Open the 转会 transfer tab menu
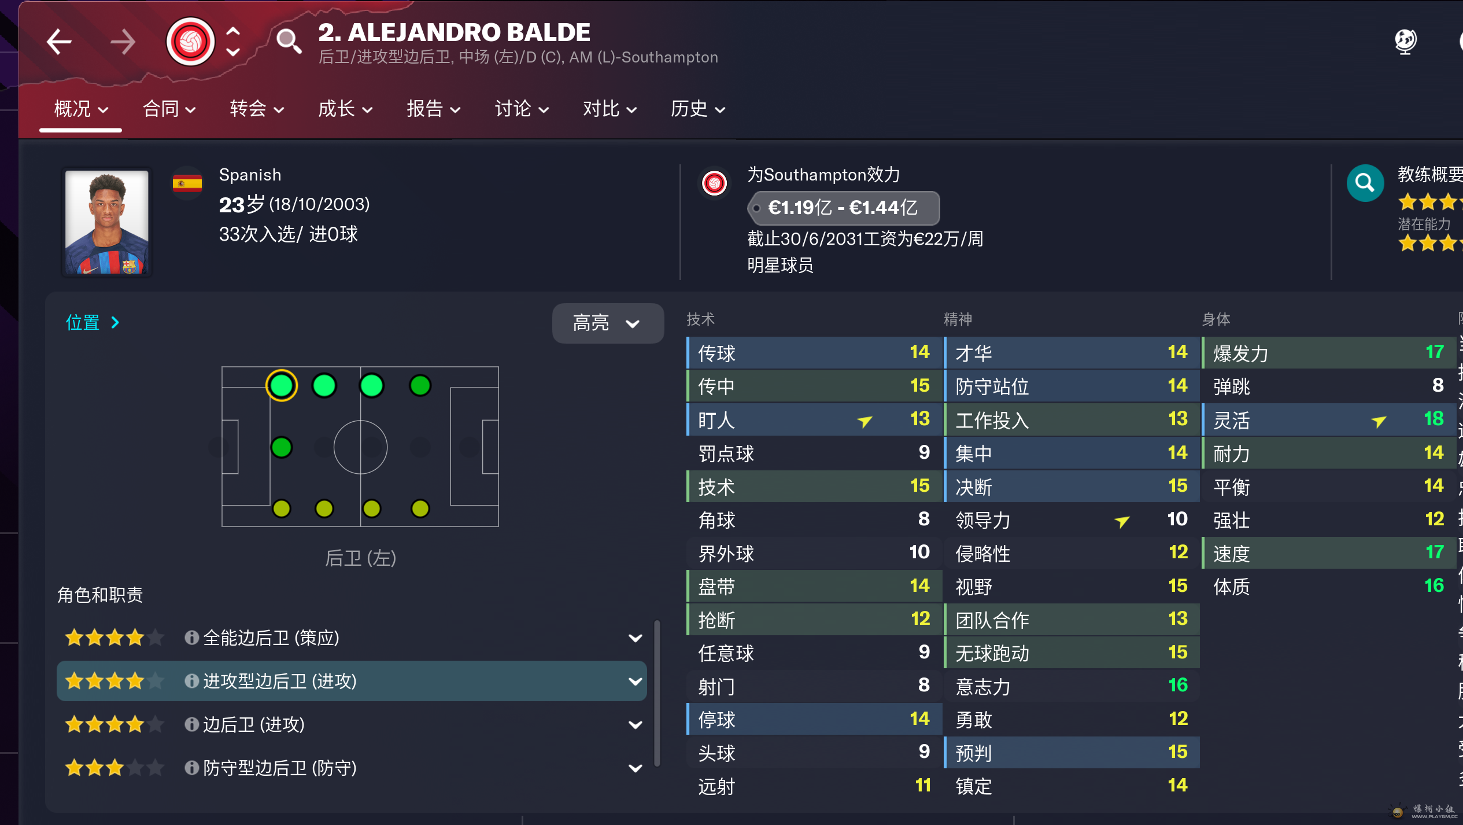Image resolution: width=1463 pixels, height=825 pixels. coord(257,109)
